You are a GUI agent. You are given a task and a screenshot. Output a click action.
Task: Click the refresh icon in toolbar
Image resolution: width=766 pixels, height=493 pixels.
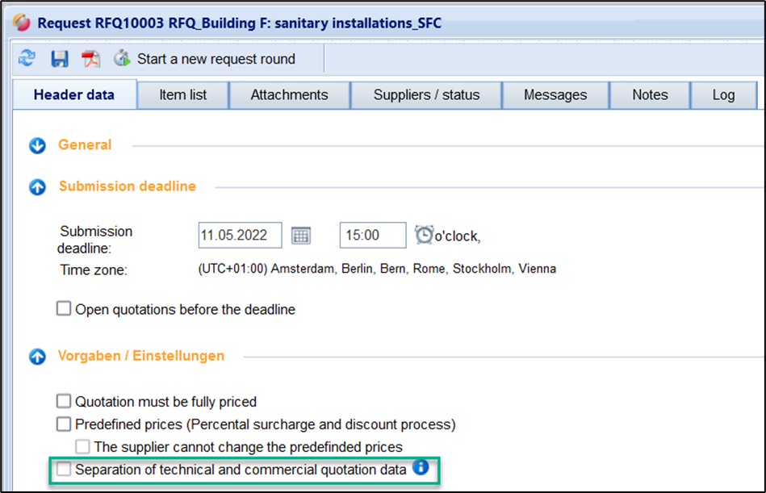tap(27, 59)
